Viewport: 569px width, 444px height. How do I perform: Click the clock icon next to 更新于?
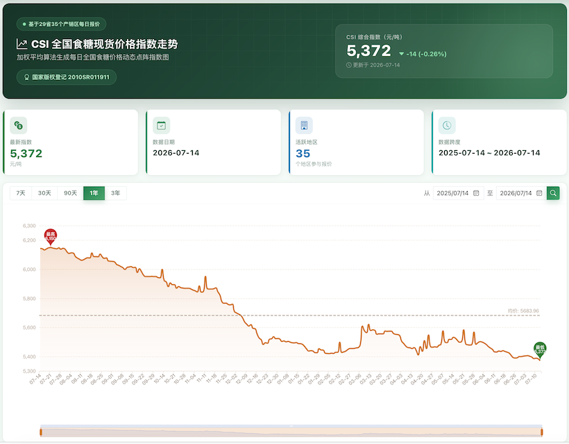click(x=349, y=65)
